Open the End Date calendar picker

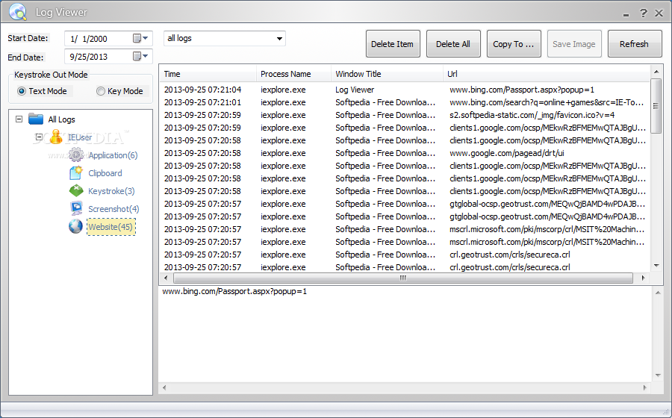tap(140, 56)
